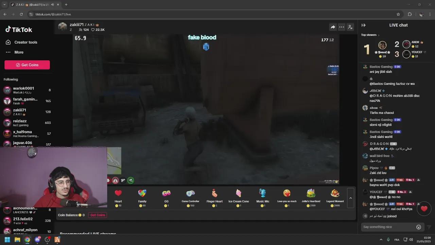Open achraf_milyon in Following list
This screenshot has width=435, height=245.
coord(27,231)
